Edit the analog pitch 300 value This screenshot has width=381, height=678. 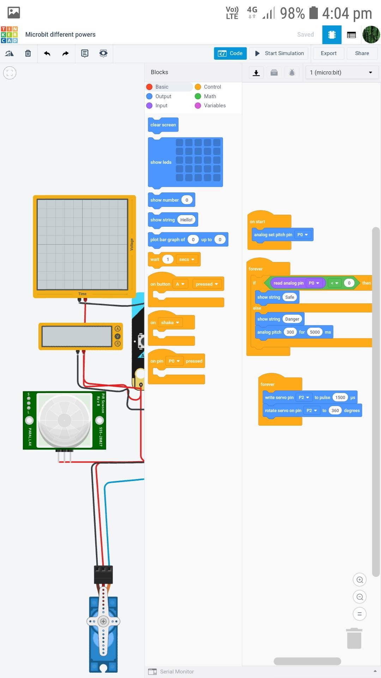click(x=290, y=332)
